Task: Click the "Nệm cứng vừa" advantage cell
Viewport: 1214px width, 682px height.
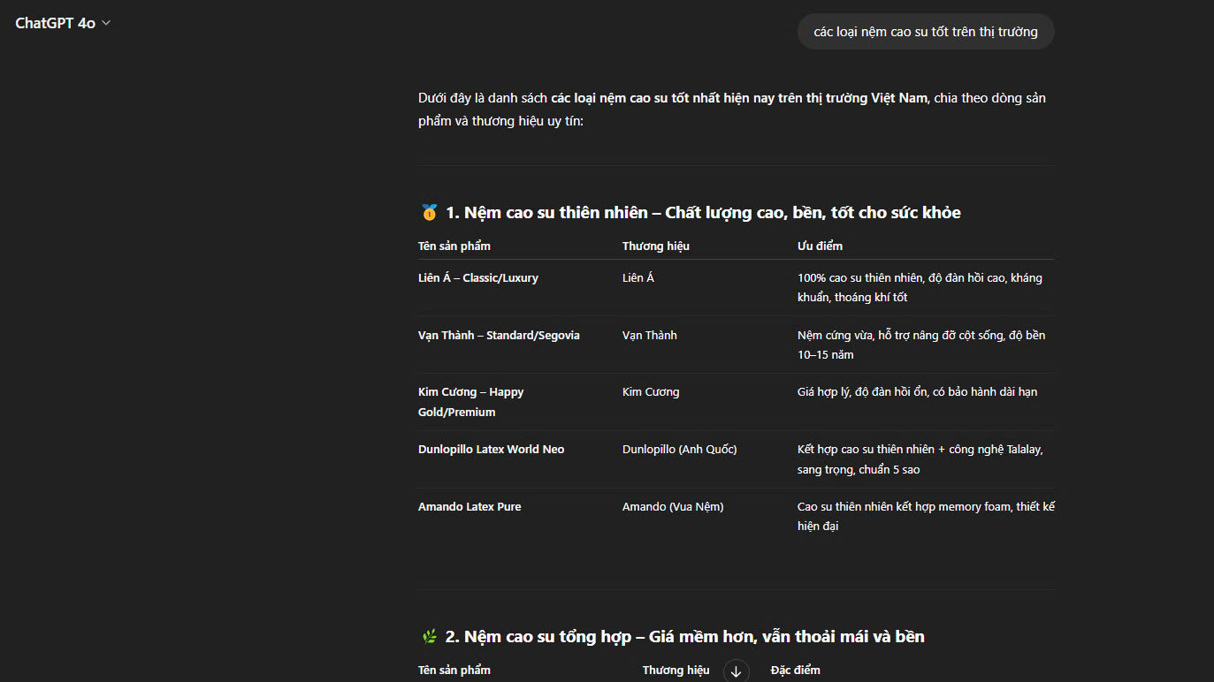Action: pos(921,345)
